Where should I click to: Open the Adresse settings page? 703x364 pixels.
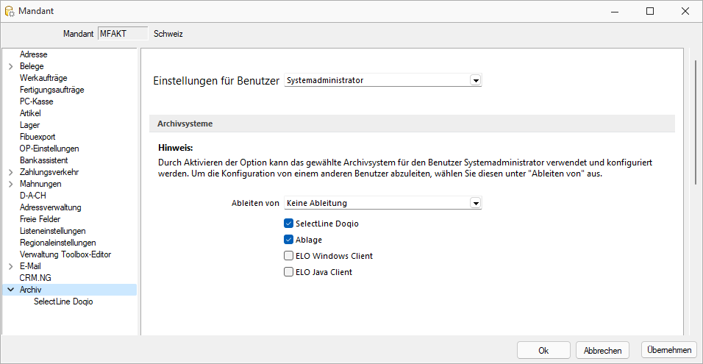click(x=34, y=54)
